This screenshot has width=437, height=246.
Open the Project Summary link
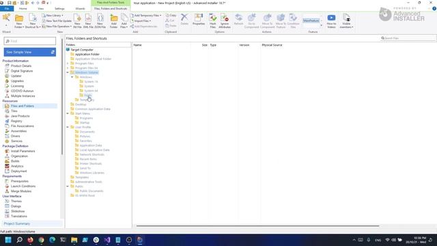click(16, 223)
